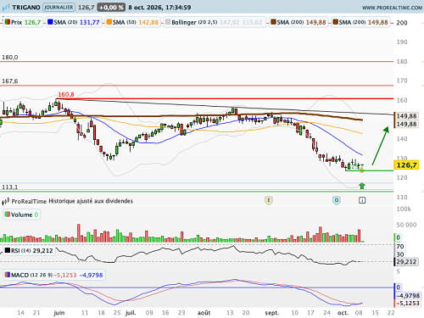This screenshot has height=318, width=424.
Task: Click the juin date axis label
Action: point(59,313)
